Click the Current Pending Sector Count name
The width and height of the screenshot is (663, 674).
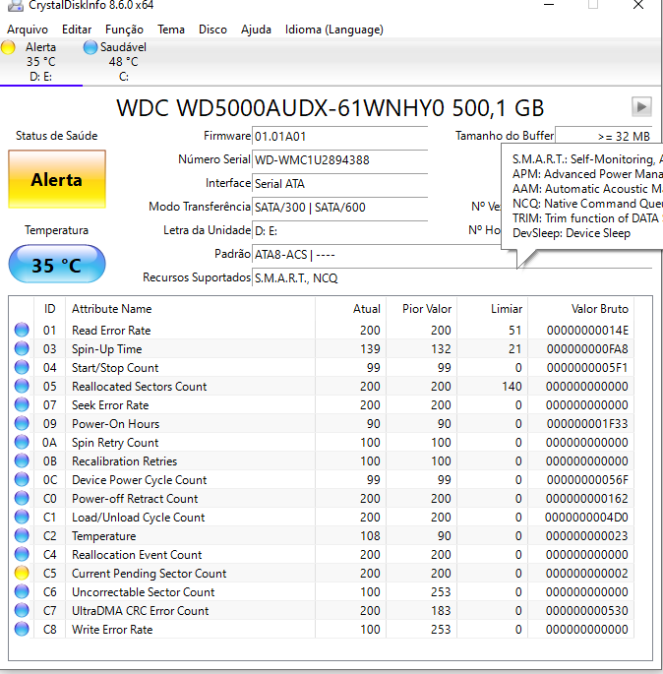[x=150, y=574]
